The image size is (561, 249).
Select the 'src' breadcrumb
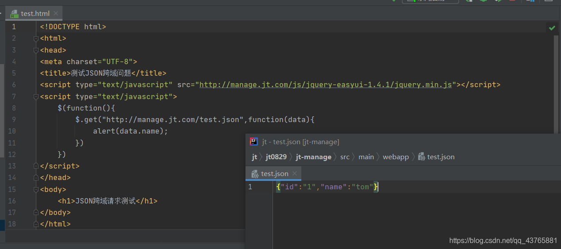pos(345,157)
